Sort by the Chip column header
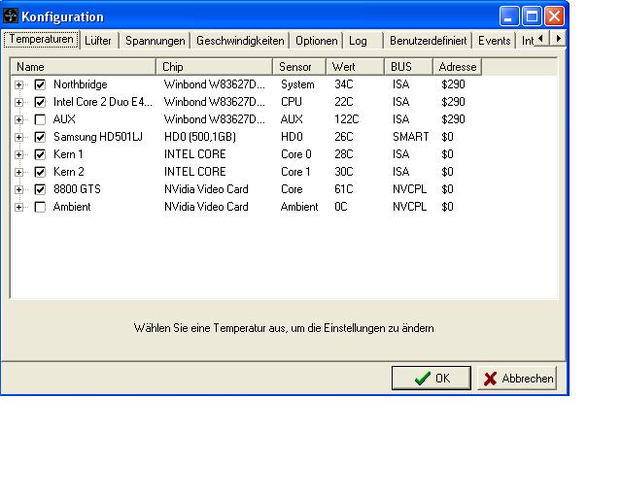This screenshot has width=622, height=497. click(214, 67)
